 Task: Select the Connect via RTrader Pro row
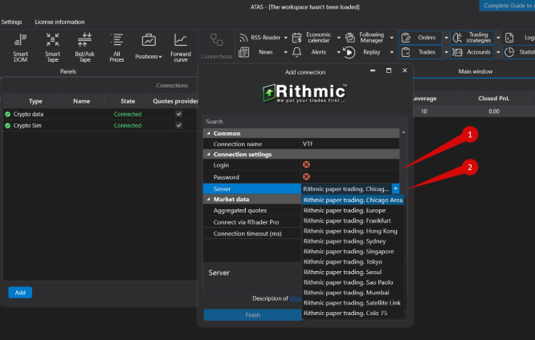[252, 222]
